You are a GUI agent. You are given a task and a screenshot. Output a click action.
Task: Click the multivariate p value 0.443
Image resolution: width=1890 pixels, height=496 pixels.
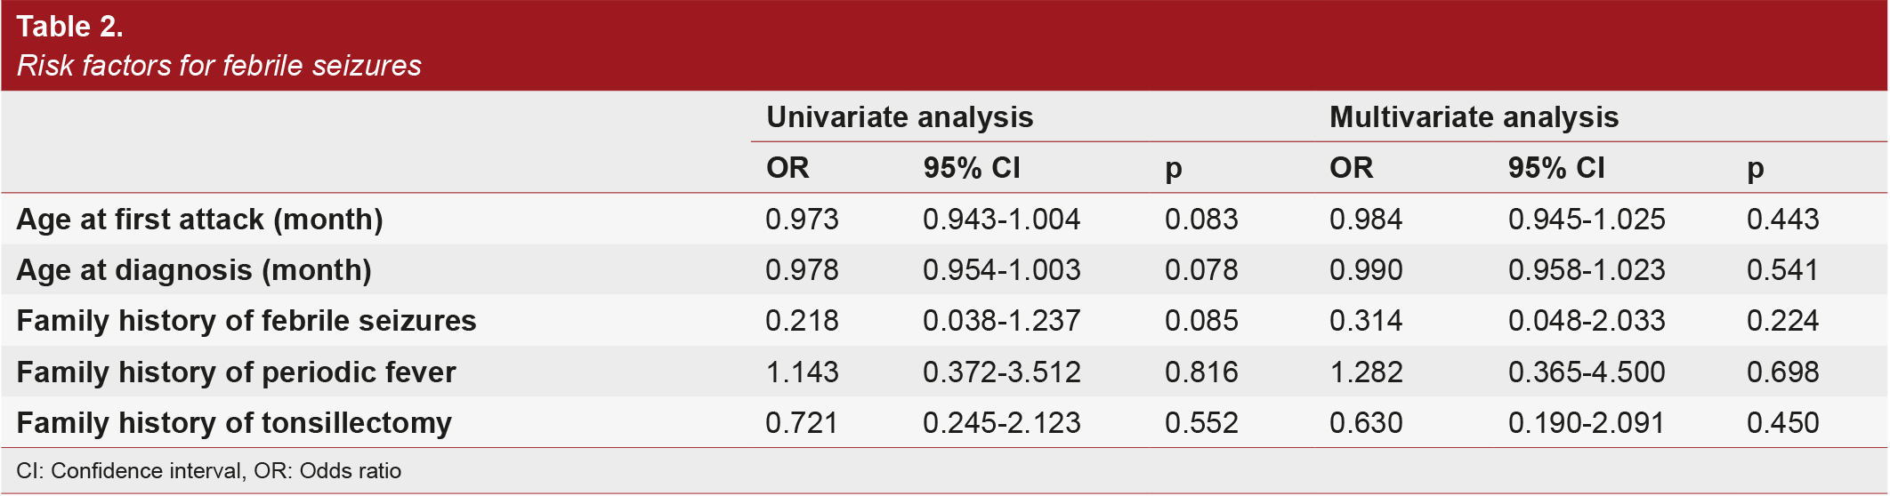pos(1782,220)
